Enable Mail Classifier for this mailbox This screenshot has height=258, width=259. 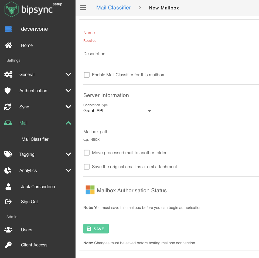(x=87, y=75)
